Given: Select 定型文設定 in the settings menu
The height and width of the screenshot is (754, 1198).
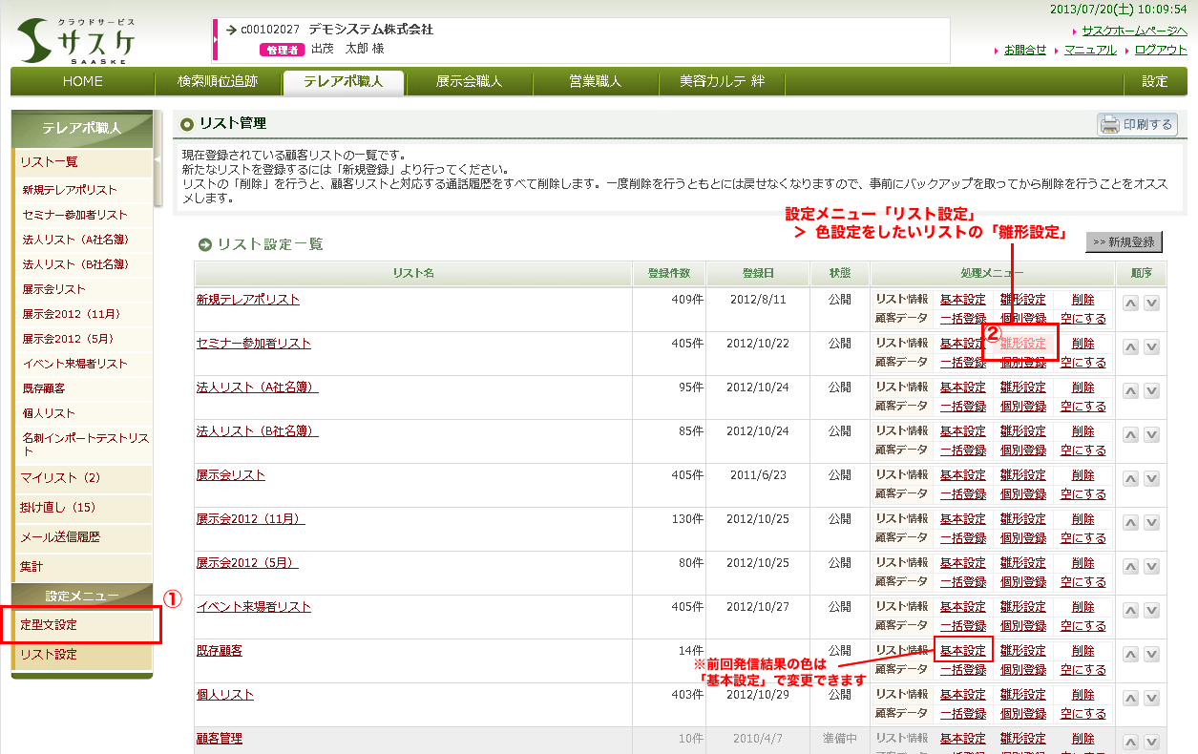Looking at the screenshot, I should click(50, 625).
